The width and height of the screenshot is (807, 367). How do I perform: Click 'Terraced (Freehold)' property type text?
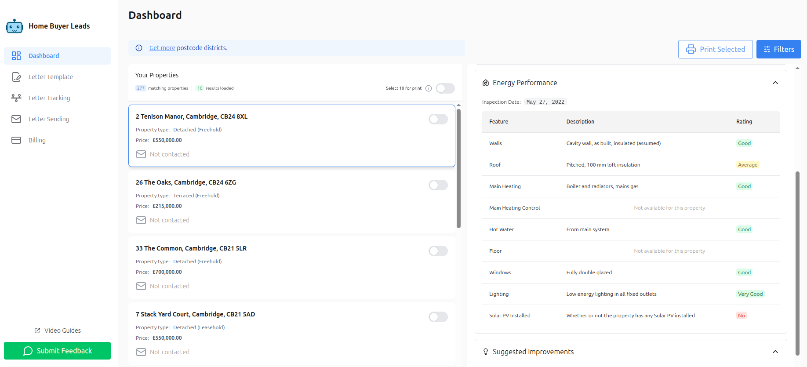pos(196,196)
